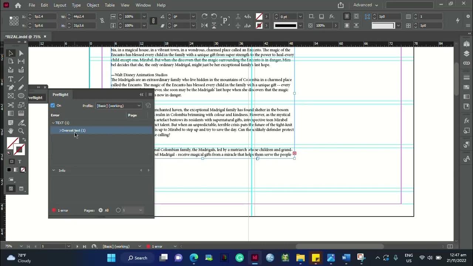Screen dimensions: 473x266
Task: Go to next page in status bar
Action: pos(77,246)
